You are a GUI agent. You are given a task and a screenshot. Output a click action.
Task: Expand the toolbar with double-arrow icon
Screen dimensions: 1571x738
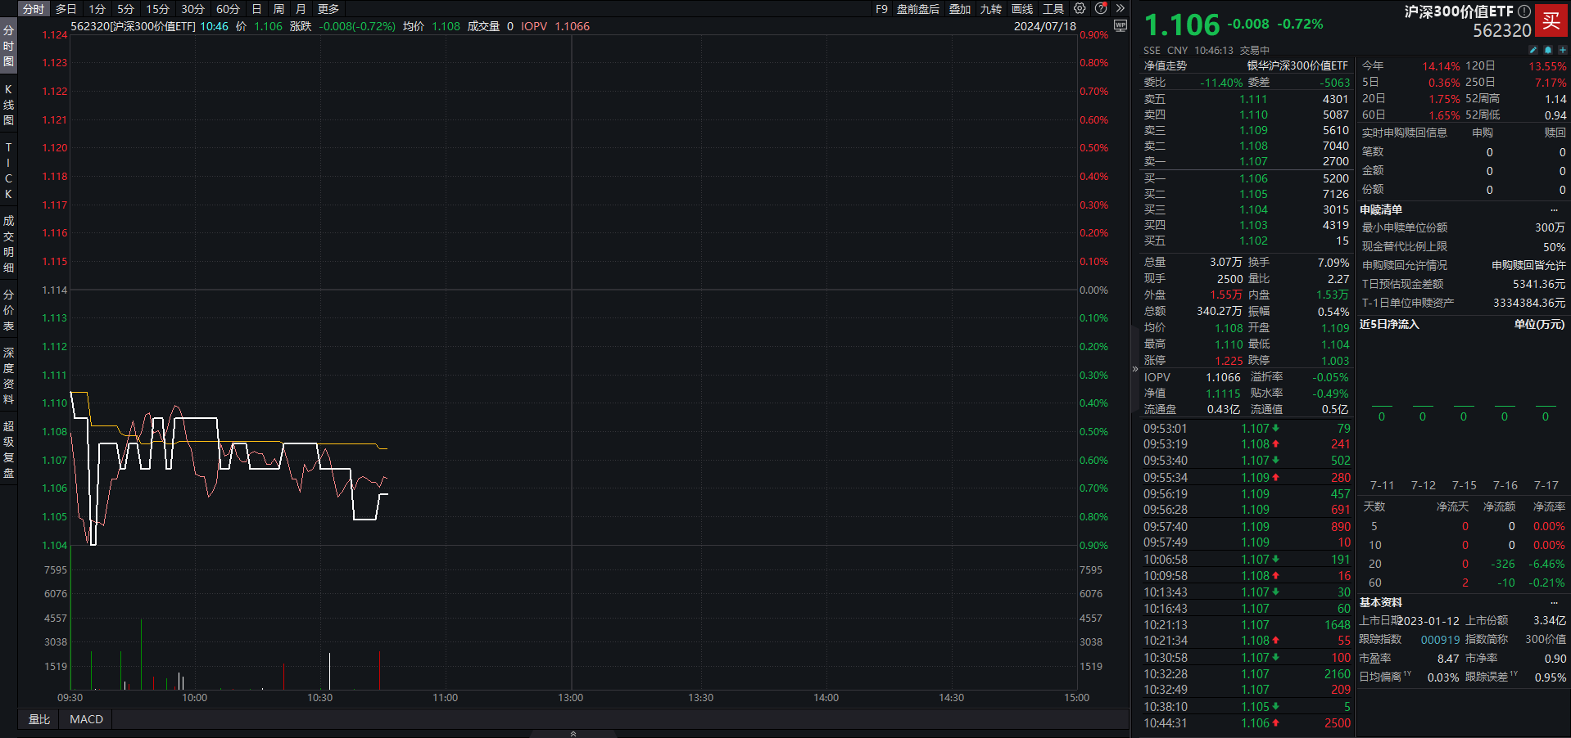pyautogui.click(x=1120, y=8)
